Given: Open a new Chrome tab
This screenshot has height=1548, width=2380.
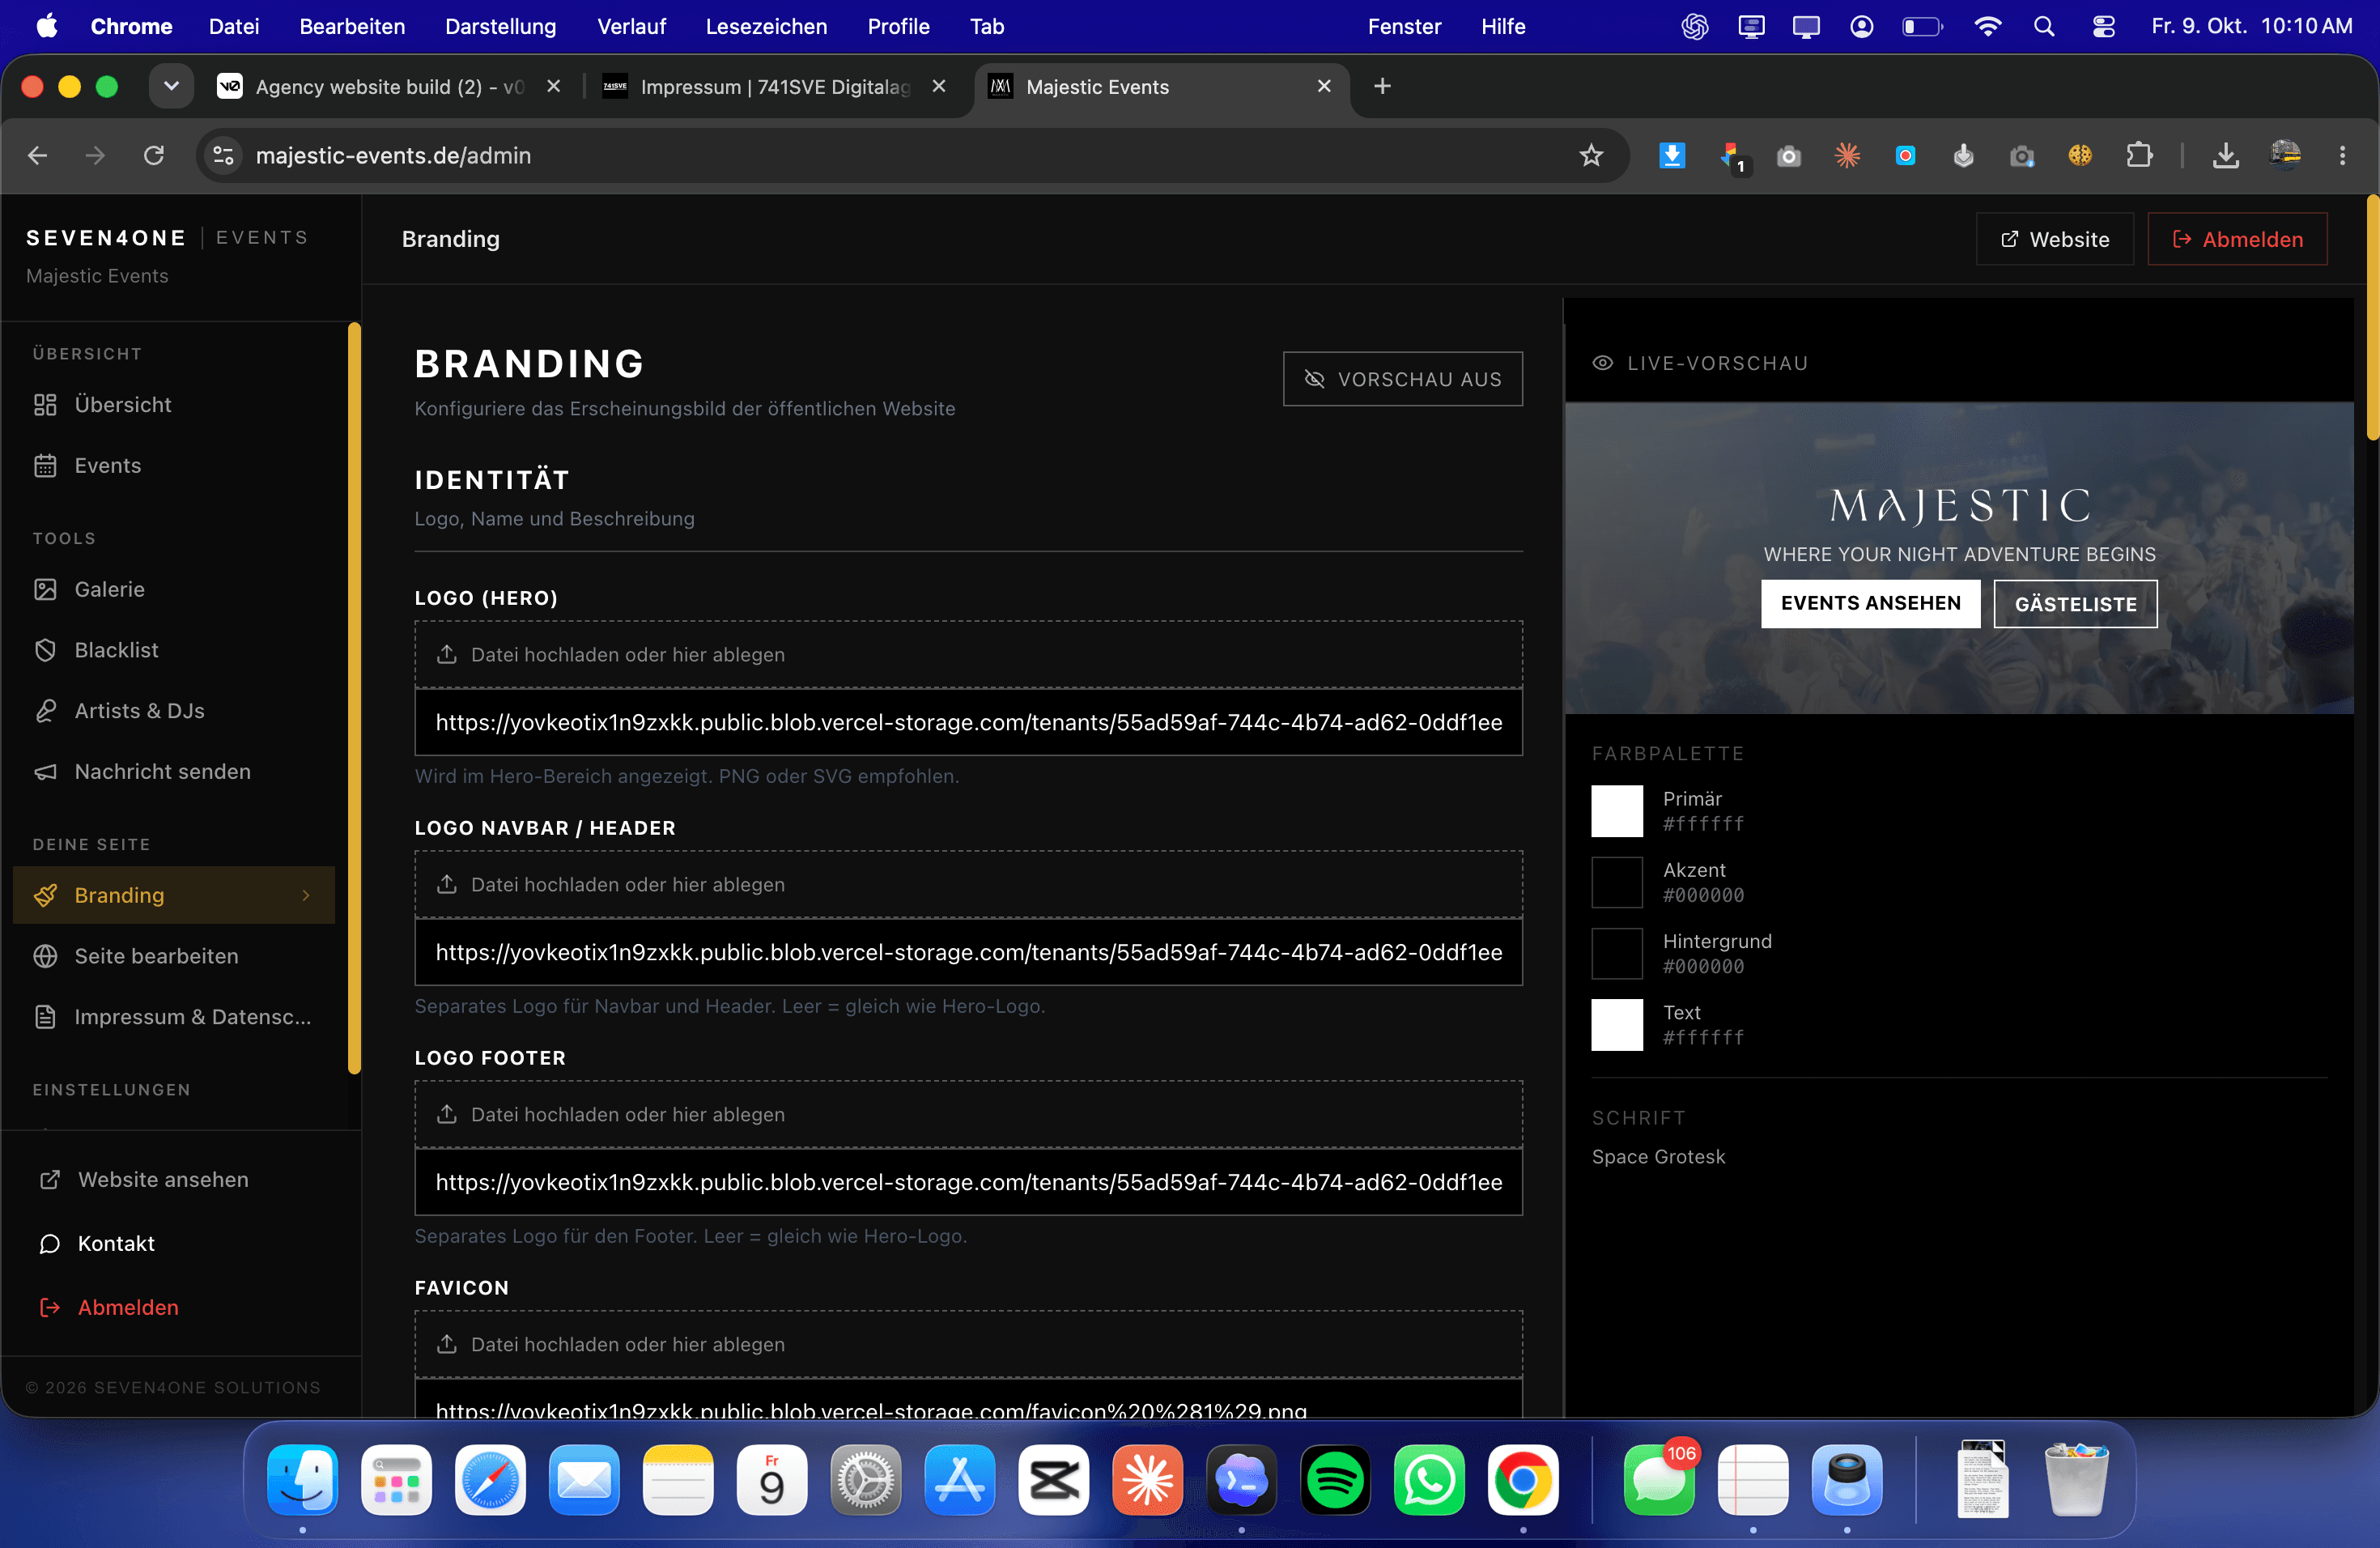Looking at the screenshot, I should point(1382,87).
